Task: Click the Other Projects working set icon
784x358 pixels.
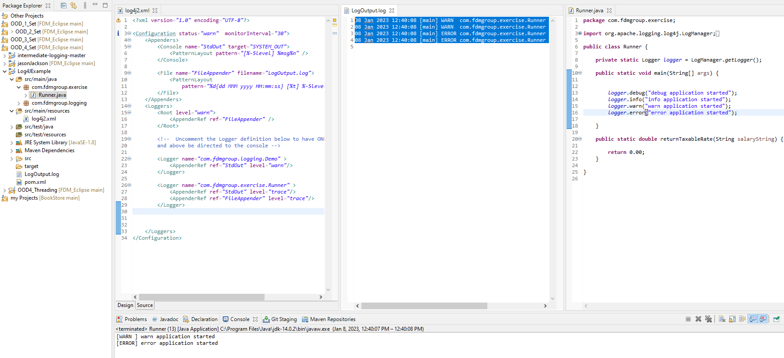Action: click(5, 16)
